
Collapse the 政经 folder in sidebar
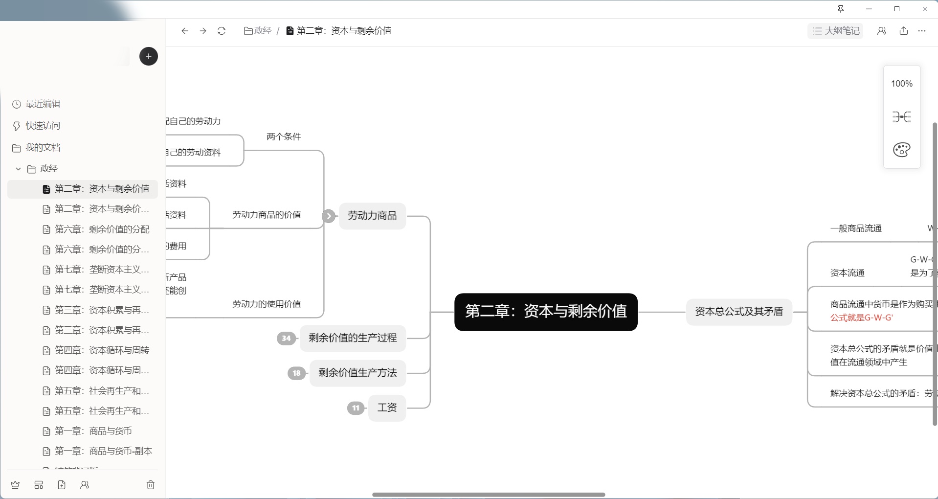tap(19, 169)
